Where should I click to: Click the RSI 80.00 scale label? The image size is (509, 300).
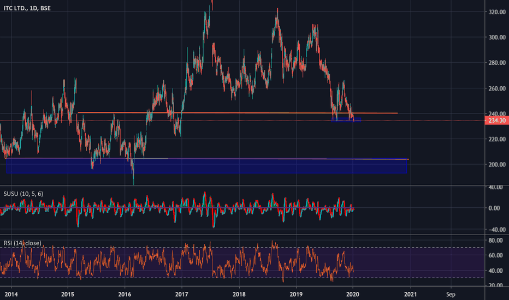pos(496,241)
